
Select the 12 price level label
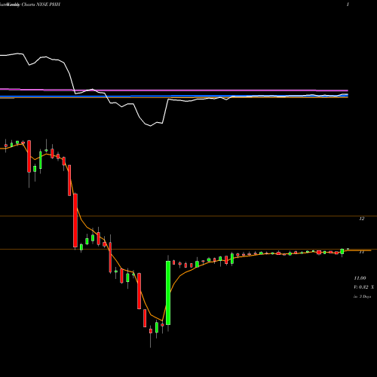click(361, 219)
